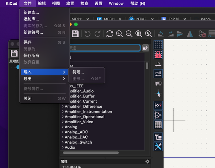Toggle the grid lock padlock icon
Image resolution: width=215 pixels, height=168 pixels.
pos(158,54)
